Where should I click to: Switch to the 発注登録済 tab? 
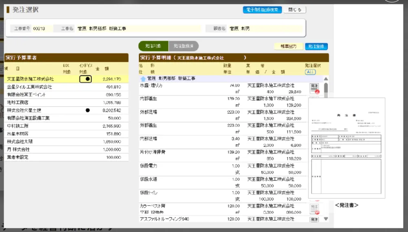click(x=184, y=46)
